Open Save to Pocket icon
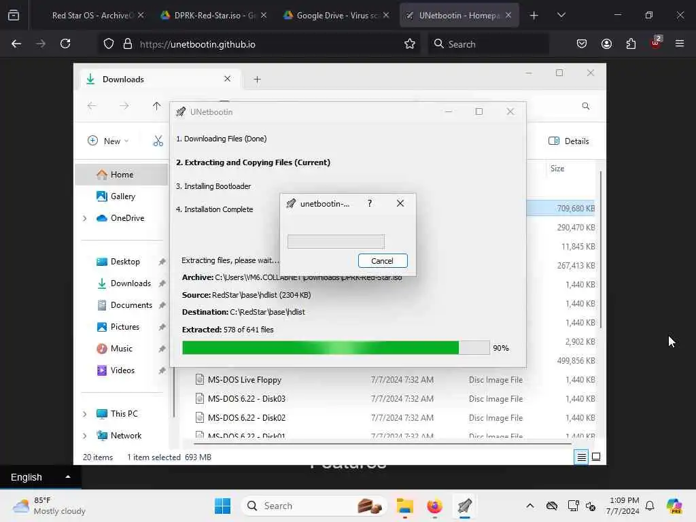This screenshot has width=696, height=522. click(582, 44)
